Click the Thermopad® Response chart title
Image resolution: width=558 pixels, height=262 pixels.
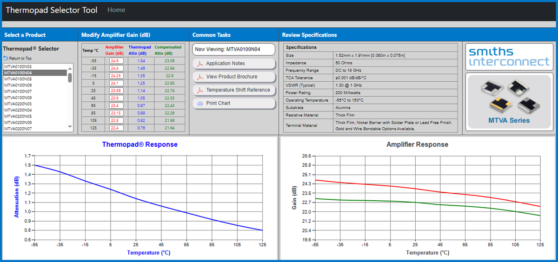tap(139, 144)
